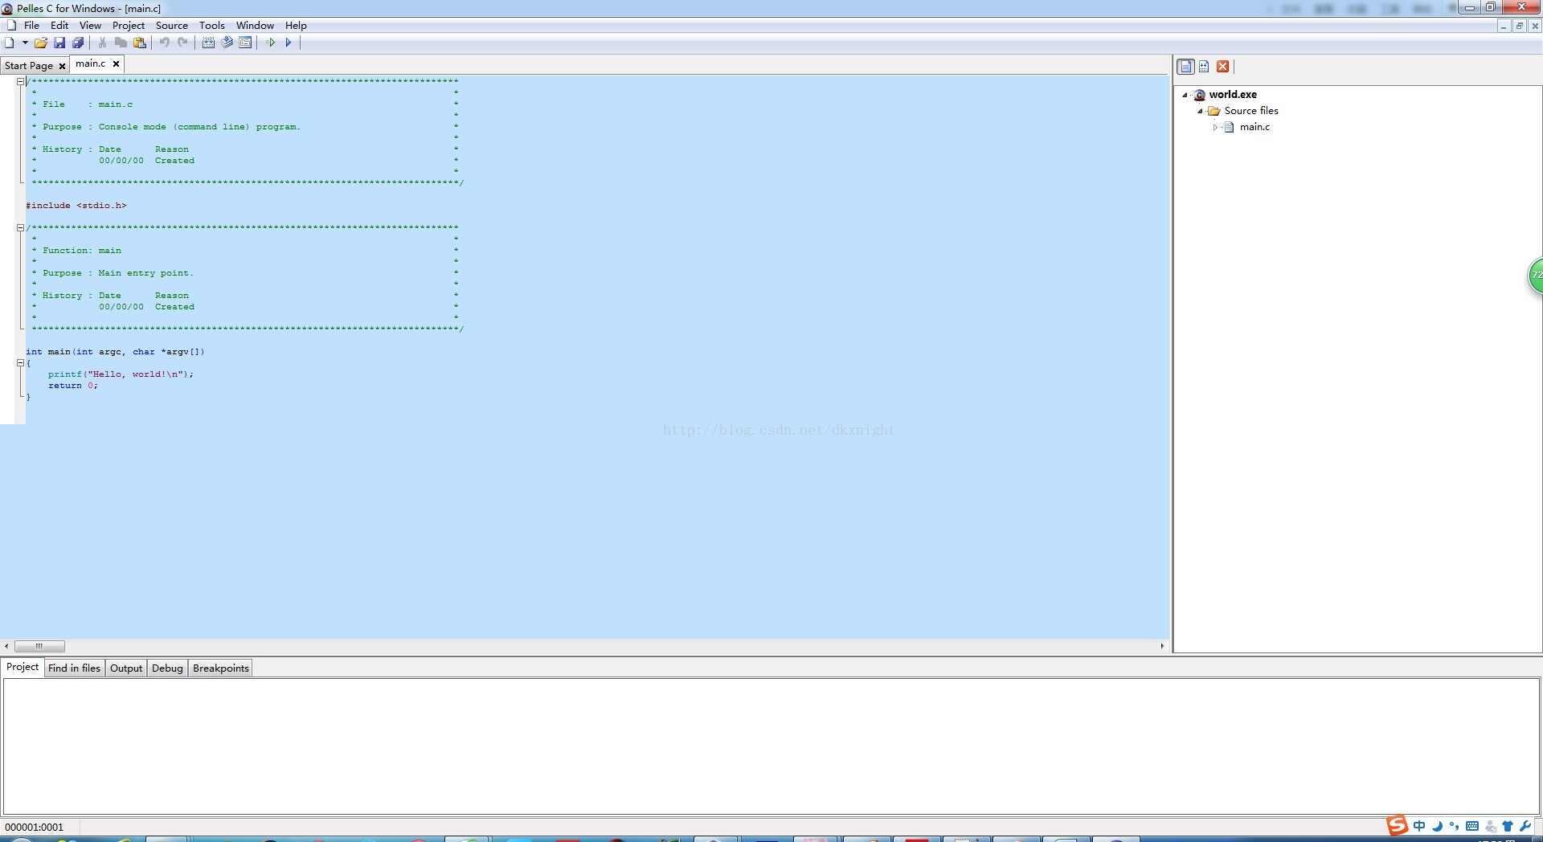Open the Debug bottom tab

point(167,668)
